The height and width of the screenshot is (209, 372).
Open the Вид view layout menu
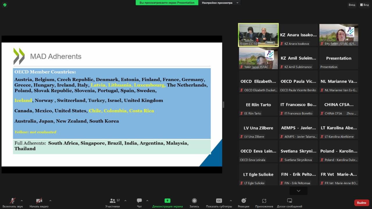tap(364, 5)
